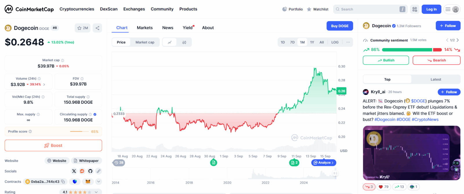Click Market cap info icon

pos(63,61)
